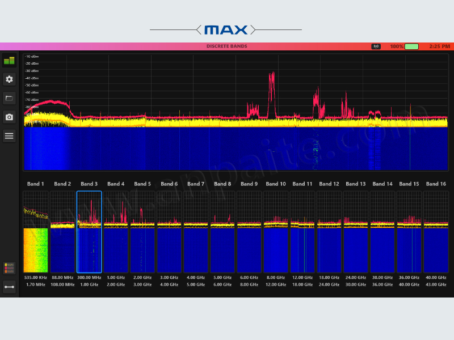Click the antenna signal icon in header

[x=376, y=46]
